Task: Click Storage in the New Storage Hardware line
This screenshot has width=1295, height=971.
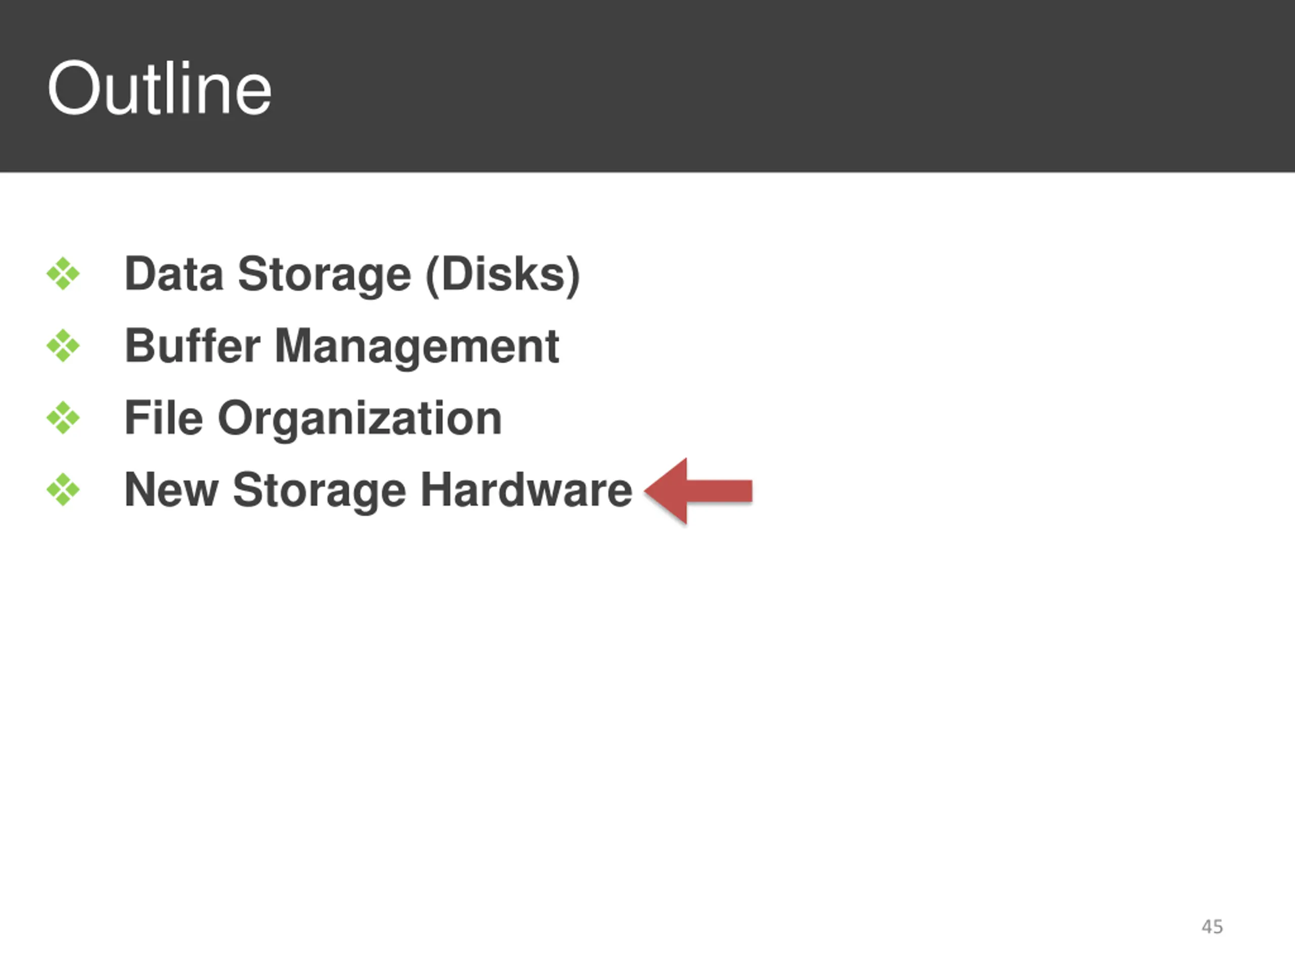Action: (x=319, y=492)
